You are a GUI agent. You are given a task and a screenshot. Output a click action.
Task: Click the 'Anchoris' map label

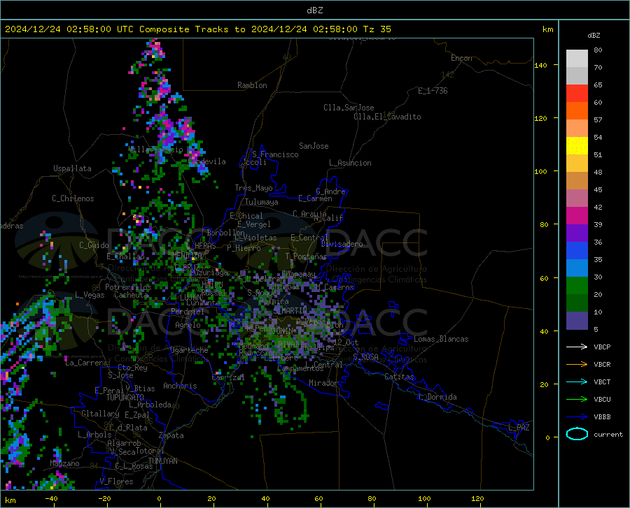[180, 386]
